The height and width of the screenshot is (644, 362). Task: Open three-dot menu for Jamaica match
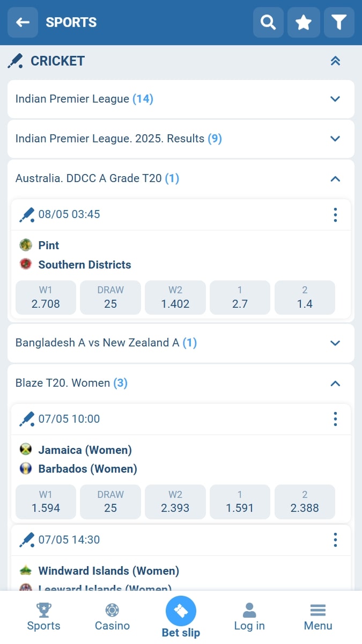(335, 419)
